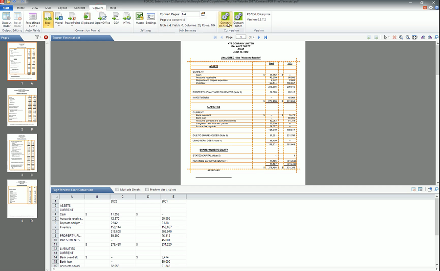Image resolution: width=440 pixels, height=271 pixels.
Task: Click the Convert Batch button
Action: pos(238,19)
